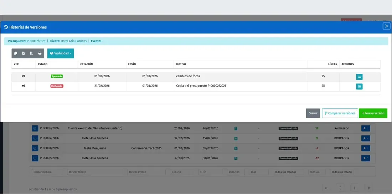The width and height of the screenshot is (392, 196).
Task: Click the 'Presupuesto: P-00007/2026' label in the info bar
Action: click(27, 41)
